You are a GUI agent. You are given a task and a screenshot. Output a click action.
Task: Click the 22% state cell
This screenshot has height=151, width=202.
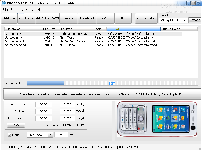pyautogui.click(x=97, y=34)
